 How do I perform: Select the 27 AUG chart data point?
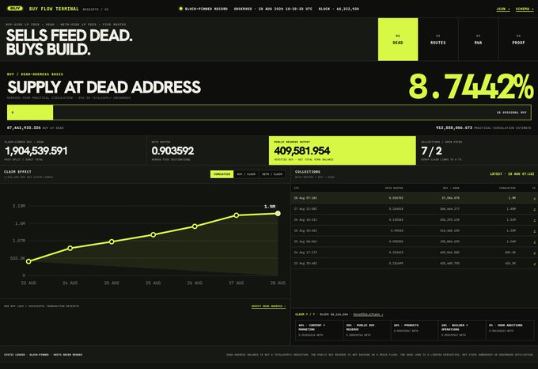[x=237, y=215]
